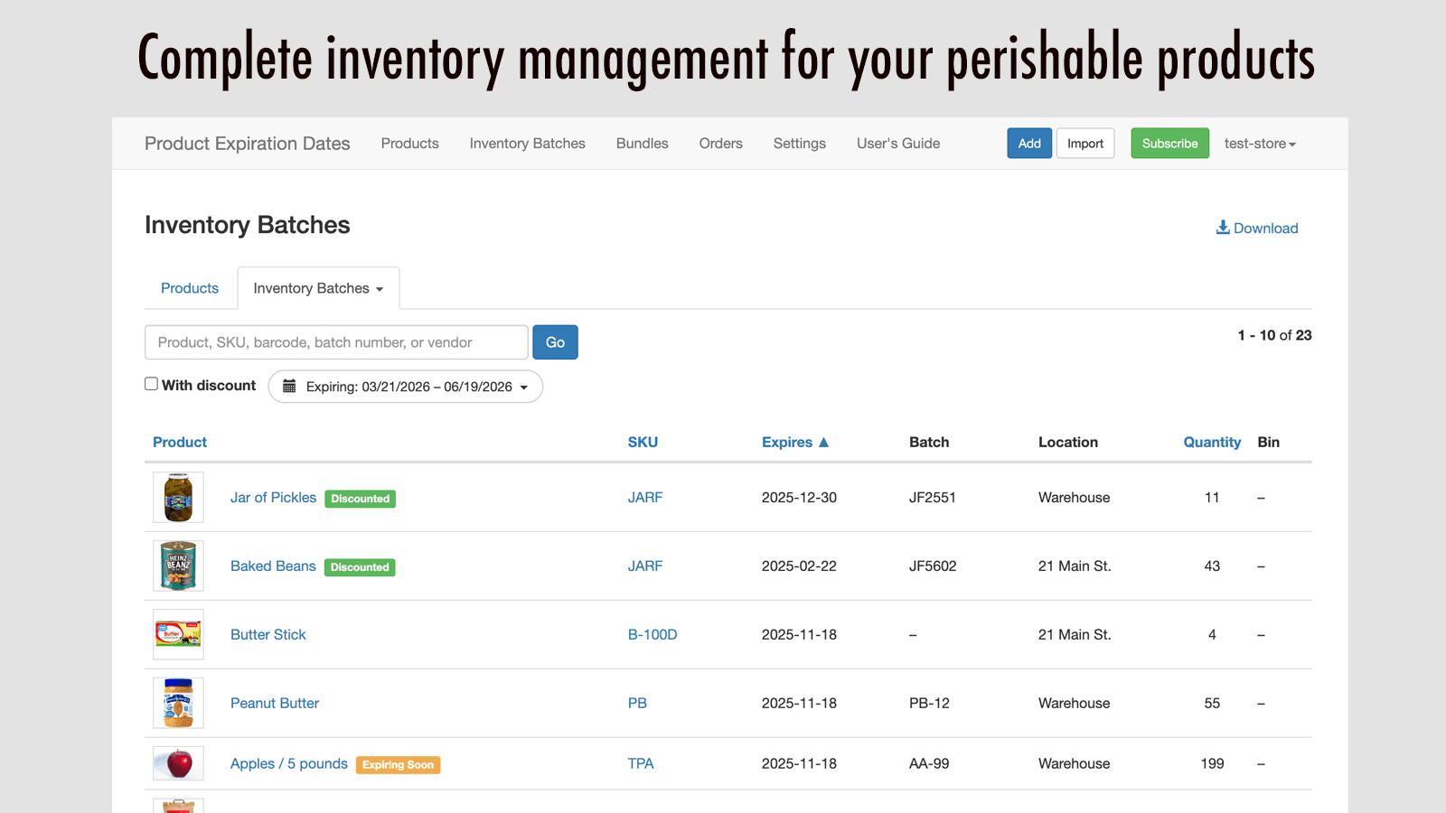Click Discounted badge on Jar of Pickles
Viewport: 1446px width, 813px height.
361,499
